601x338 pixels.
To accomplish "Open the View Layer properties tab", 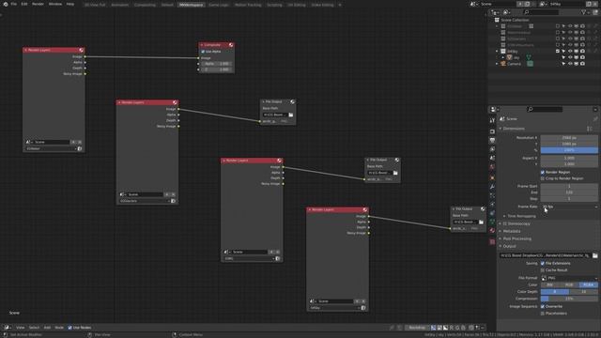I will coord(492,149).
